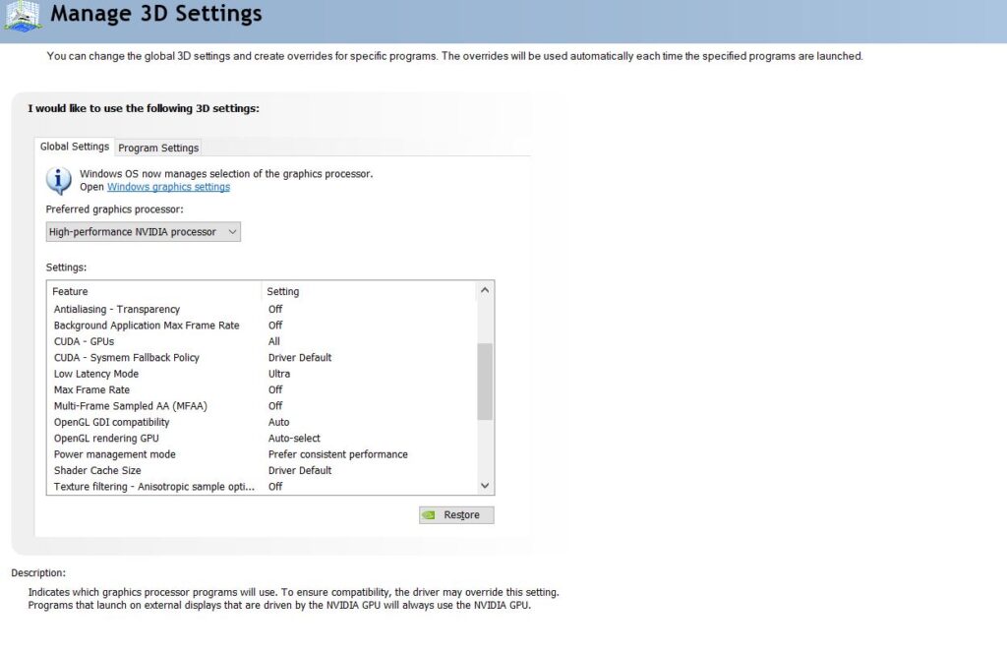Image resolution: width=1007 pixels, height=653 pixels.
Task: Click Driver Default value for Sysmem Fallback Policy
Action: 300,358
